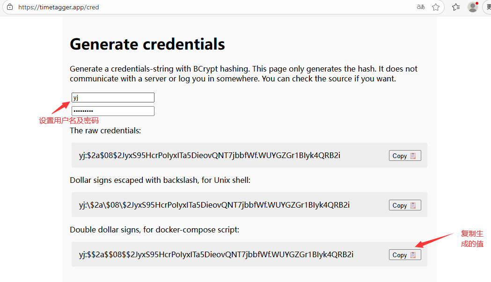Focus the username field containing yj

(x=113, y=97)
